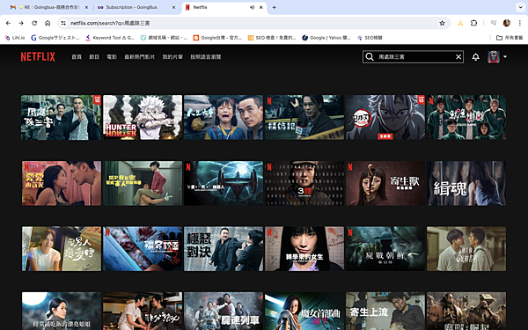
Task: Open the 魔女首部曲 thumbnail
Action: (304, 312)
